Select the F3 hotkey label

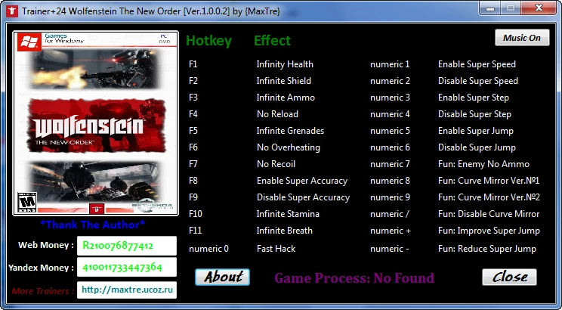(193, 98)
